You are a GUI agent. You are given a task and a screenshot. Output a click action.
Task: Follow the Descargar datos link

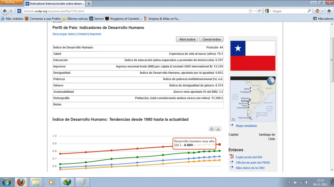pyautogui.click(x=64, y=34)
